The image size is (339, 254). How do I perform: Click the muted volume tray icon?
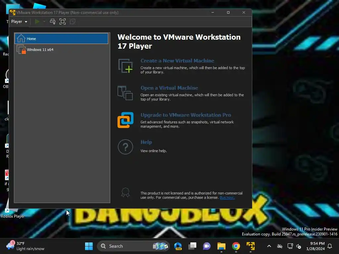click(x=299, y=246)
